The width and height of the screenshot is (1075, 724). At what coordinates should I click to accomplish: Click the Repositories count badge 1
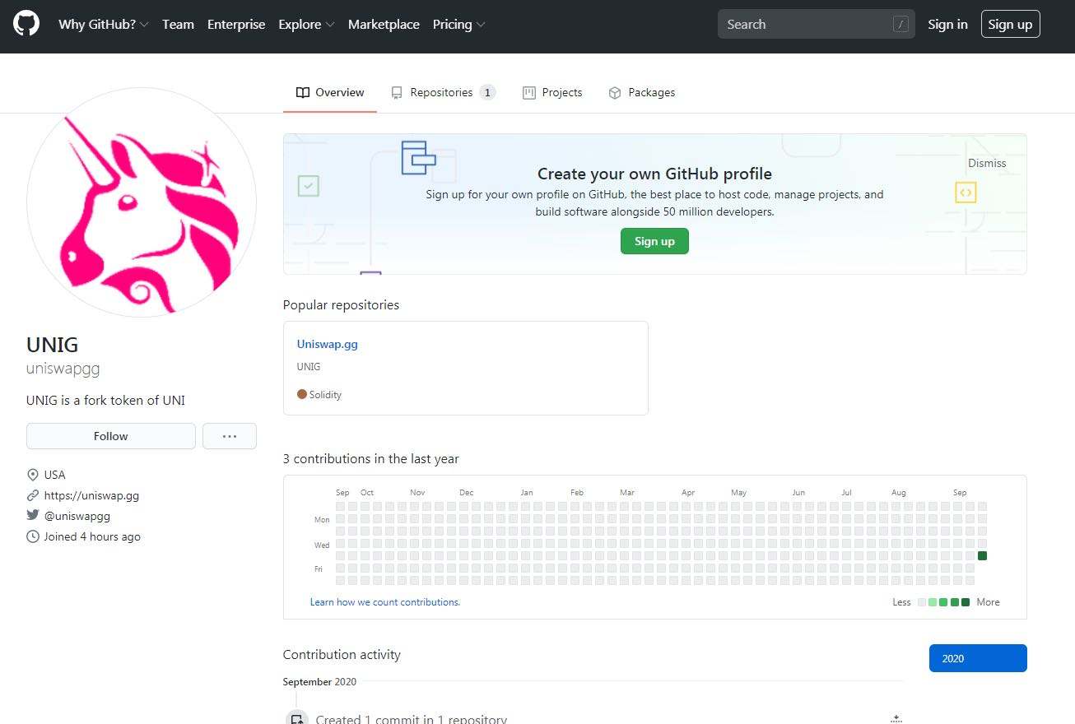[x=487, y=92]
